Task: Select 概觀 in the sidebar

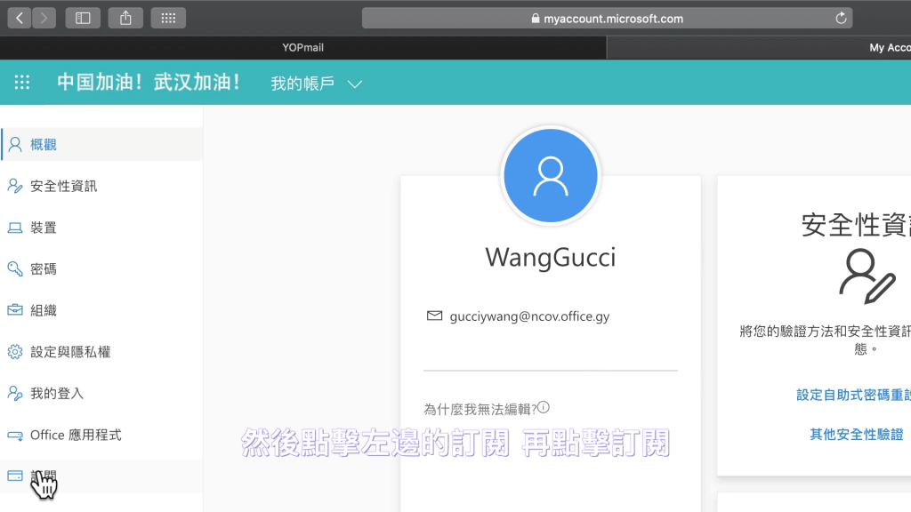Action: [101, 145]
